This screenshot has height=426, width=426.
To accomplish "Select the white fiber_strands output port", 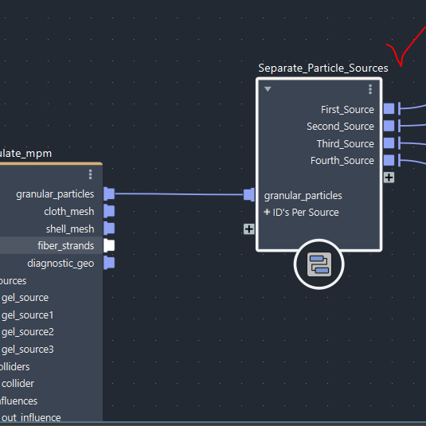I will click(x=109, y=245).
